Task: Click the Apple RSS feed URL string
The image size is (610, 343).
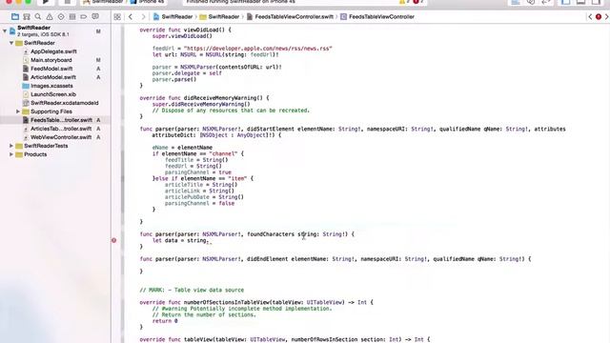Action: pyautogui.click(x=258, y=49)
